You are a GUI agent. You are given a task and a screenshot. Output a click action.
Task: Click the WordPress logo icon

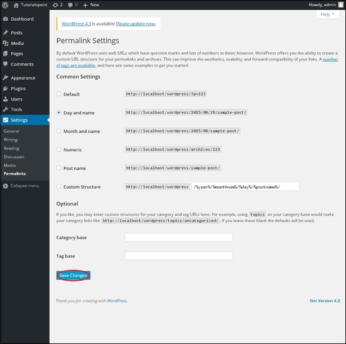click(5, 5)
